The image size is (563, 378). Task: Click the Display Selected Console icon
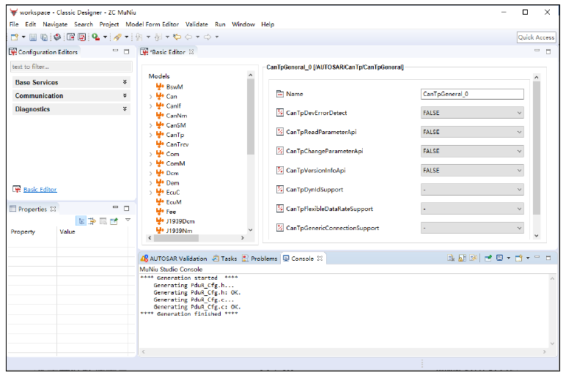coord(499,258)
